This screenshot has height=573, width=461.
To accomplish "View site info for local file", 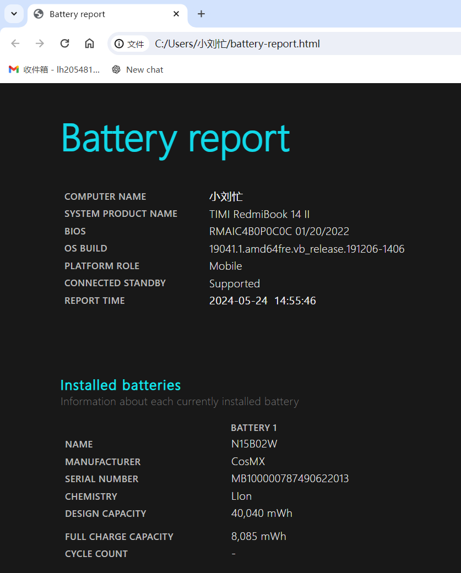I will [129, 44].
